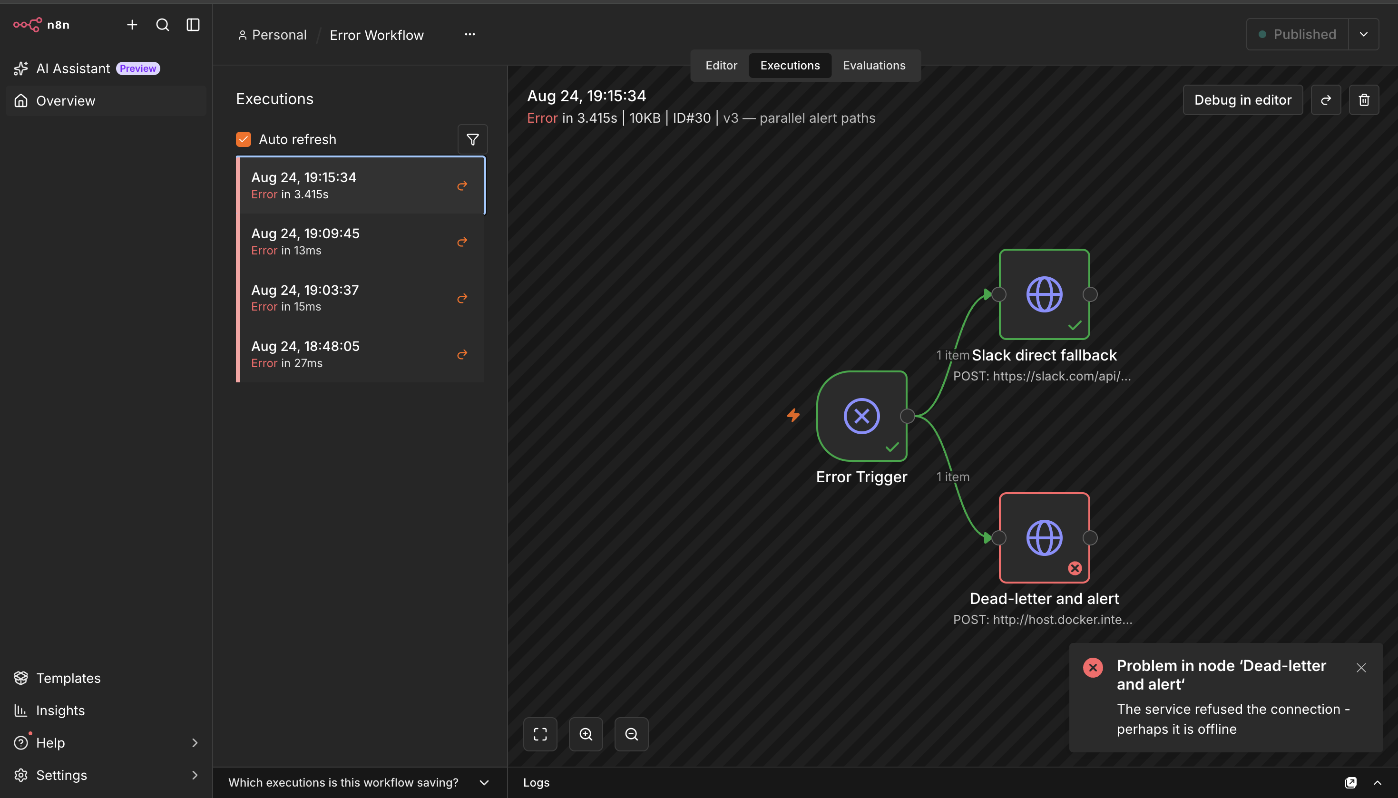Click the red error icon in notification
Screen dimensions: 1398x798
click(x=1093, y=668)
